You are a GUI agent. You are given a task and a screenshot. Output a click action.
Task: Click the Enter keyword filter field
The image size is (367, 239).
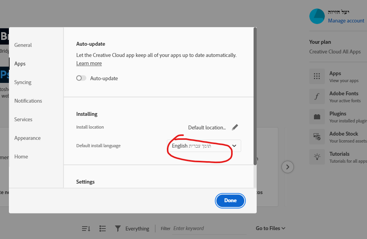[210, 229]
